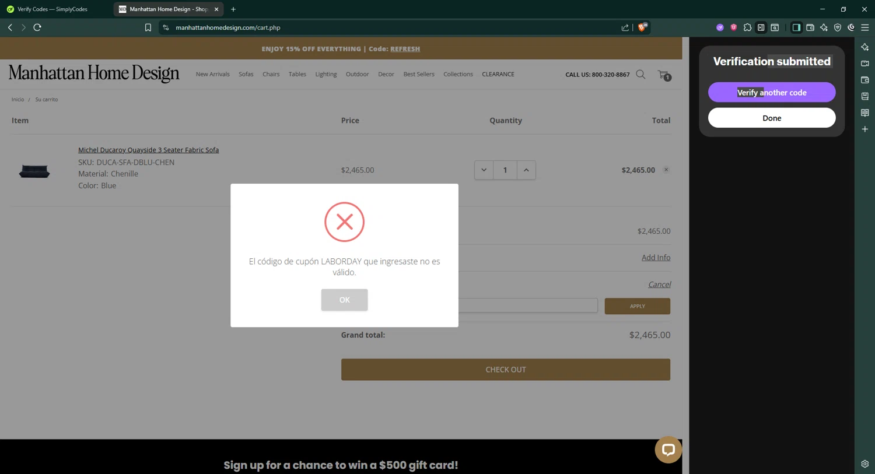Open sidebar settings gear icon
Screen dimensions: 875x474
point(864,464)
